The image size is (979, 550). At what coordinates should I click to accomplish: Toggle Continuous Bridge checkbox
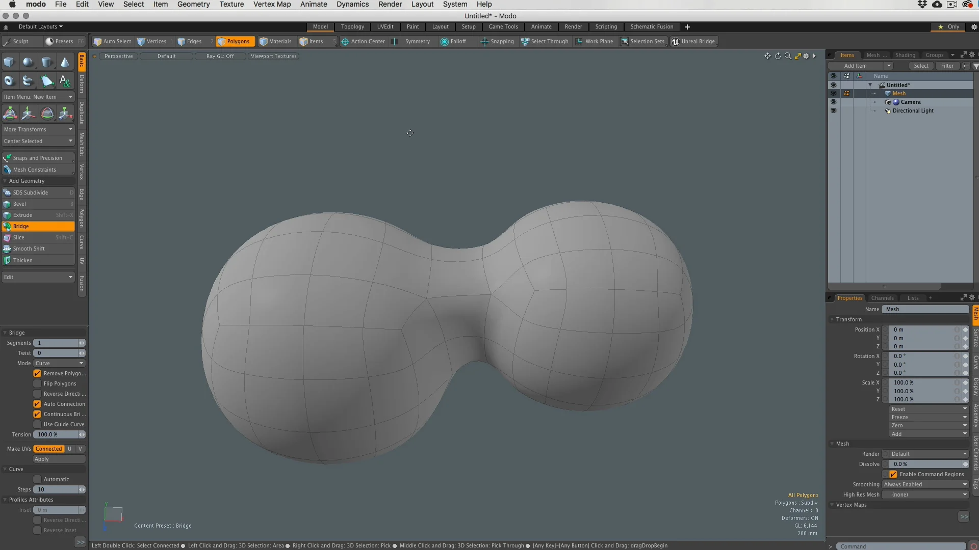coord(37,415)
